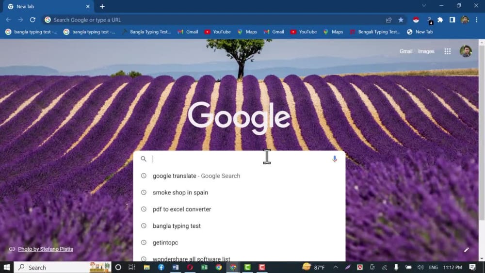
Task: Click the forward navigation arrow
Action: [20, 20]
